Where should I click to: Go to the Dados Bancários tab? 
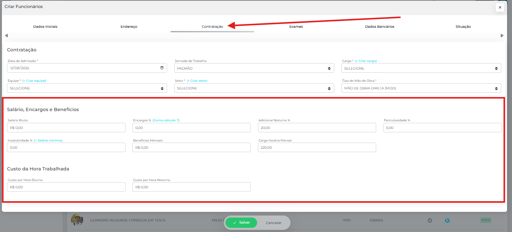379,27
